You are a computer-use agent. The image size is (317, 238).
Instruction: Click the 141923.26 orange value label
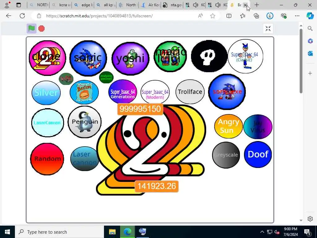coord(157,186)
